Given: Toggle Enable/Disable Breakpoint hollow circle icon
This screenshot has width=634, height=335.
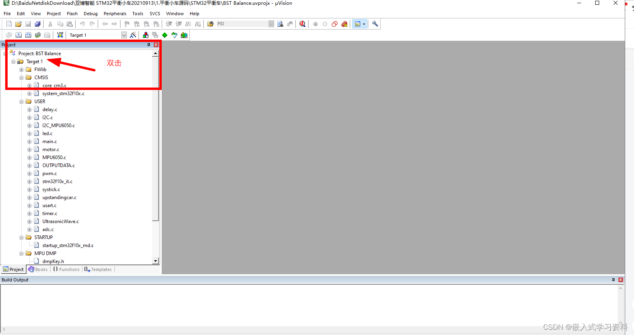Looking at the screenshot, I should [325, 24].
